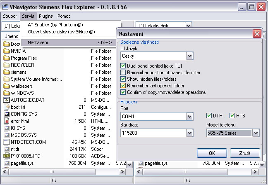Toggle the DTR checkbox

[209, 115]
